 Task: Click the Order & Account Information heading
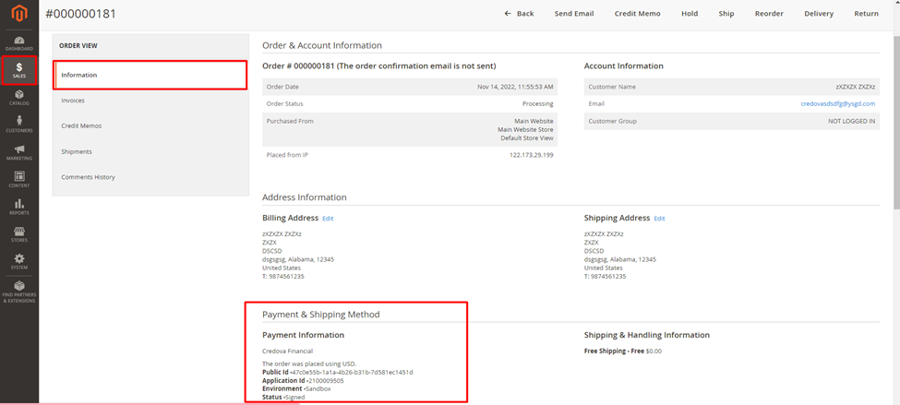click(322, 45)
